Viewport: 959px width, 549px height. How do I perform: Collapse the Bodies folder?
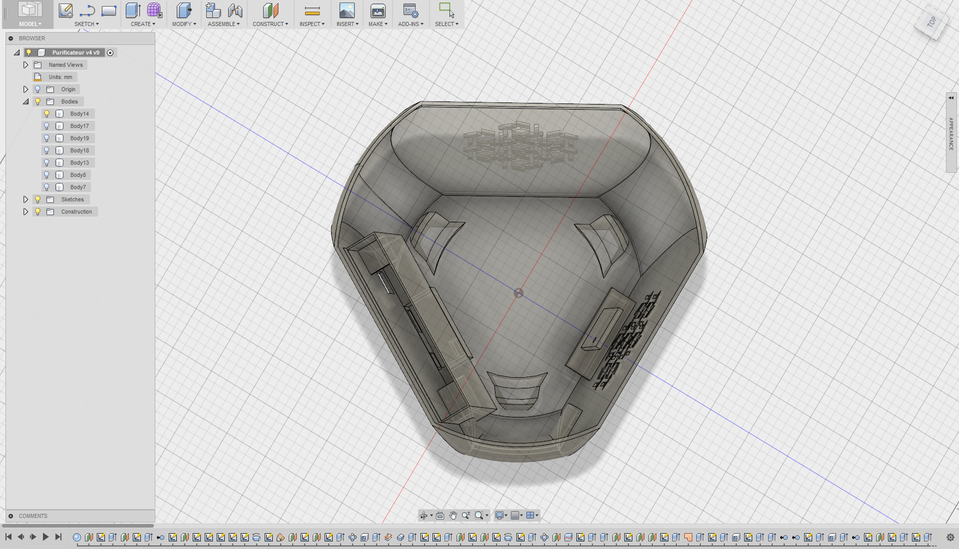pyautogui.click(x=26, y=102)
